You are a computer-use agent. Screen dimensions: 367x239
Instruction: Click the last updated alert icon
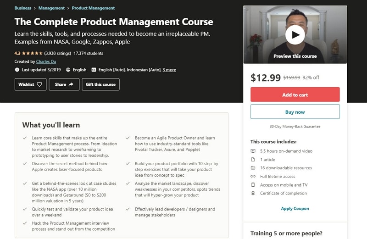click(17, 70)
